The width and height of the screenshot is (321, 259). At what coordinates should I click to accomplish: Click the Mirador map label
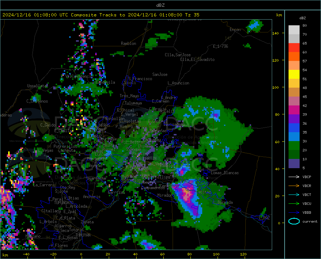(165, 195)
